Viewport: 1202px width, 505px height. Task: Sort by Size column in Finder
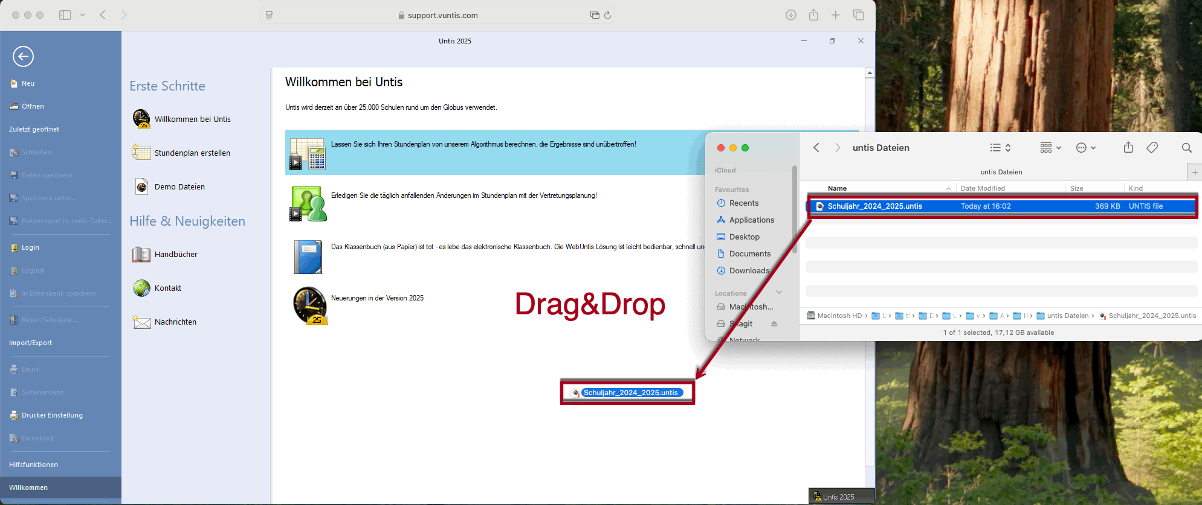click(1076, 188)
